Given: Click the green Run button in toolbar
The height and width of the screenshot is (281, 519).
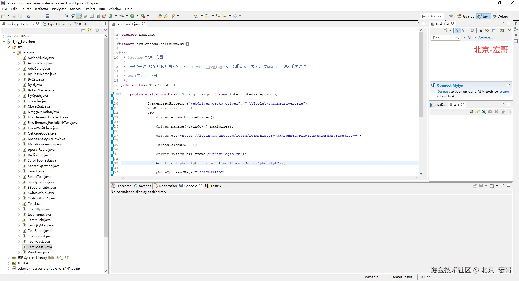Looking at the screenshot, I should (132, 16).
